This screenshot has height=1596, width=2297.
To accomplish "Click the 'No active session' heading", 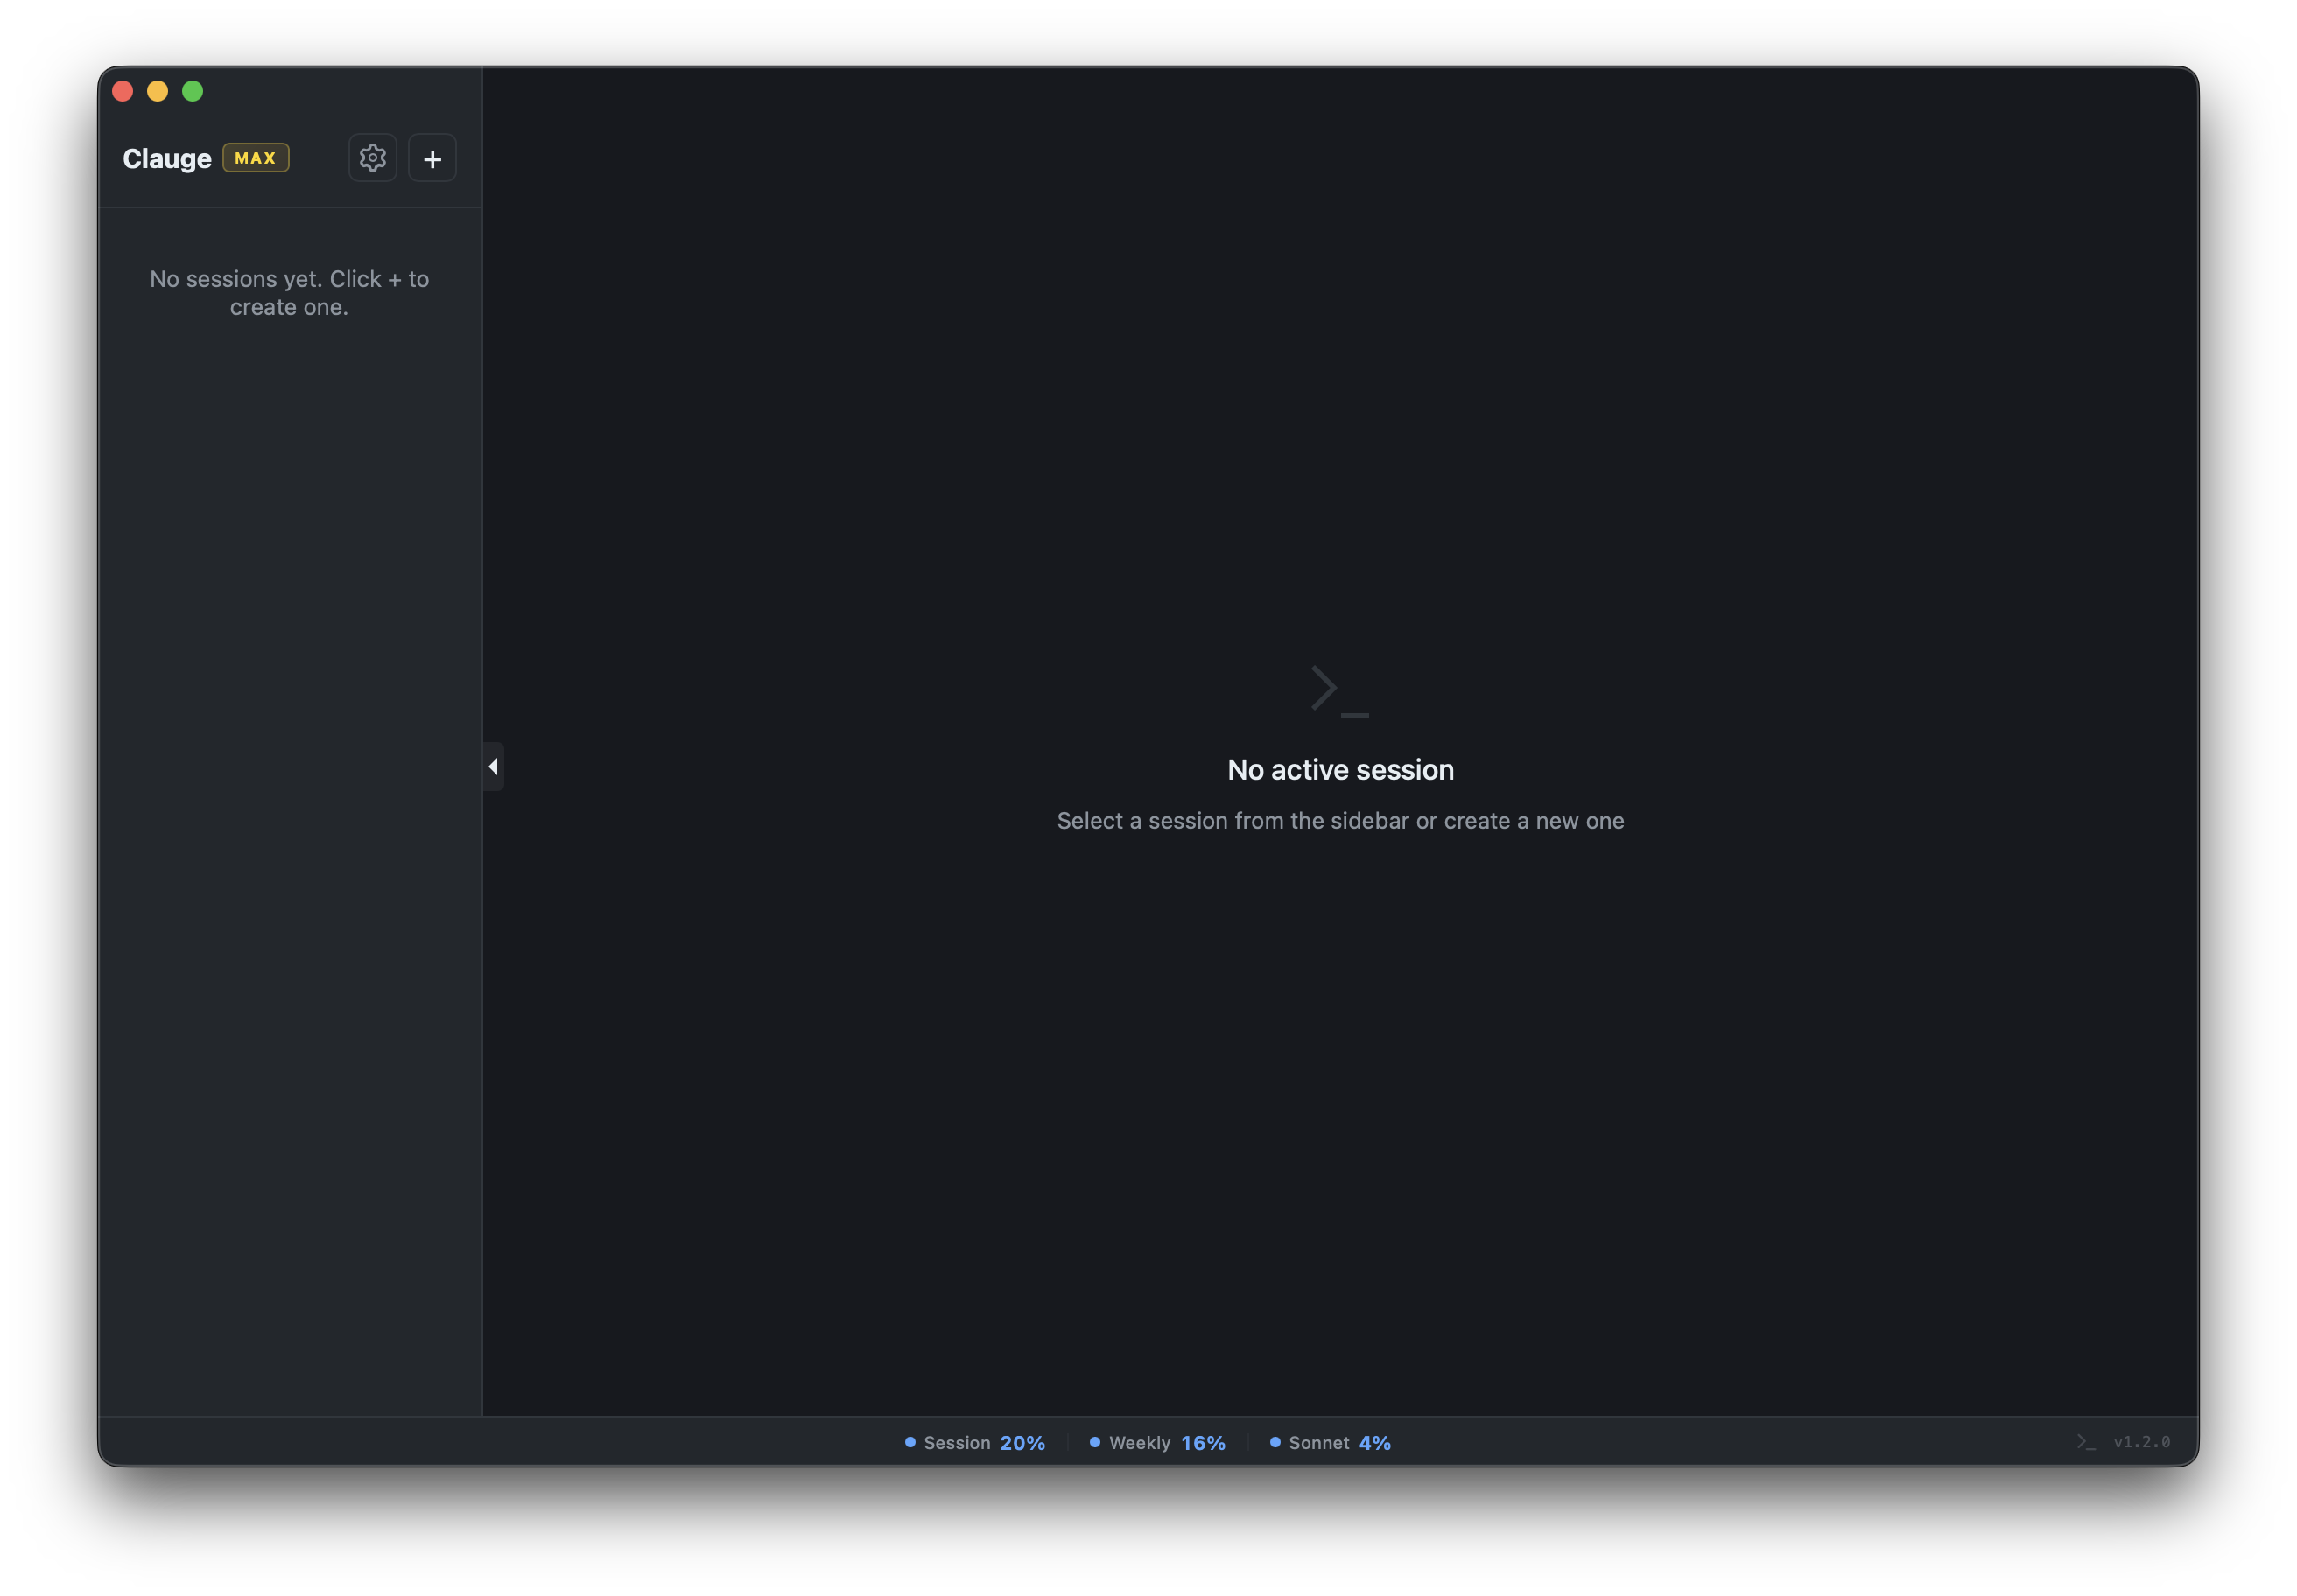I will pyautogui.click(x=1339, y=769).
